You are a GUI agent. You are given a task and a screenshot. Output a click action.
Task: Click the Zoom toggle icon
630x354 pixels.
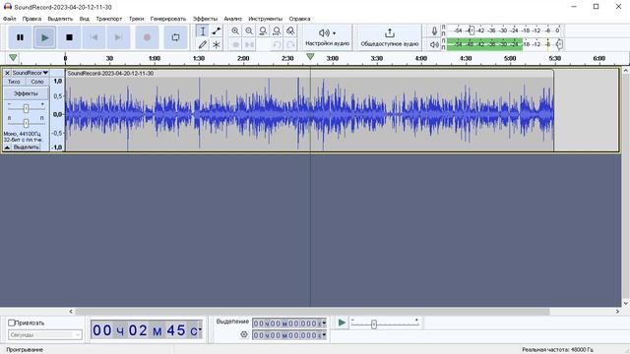click(x=290, y=30)
